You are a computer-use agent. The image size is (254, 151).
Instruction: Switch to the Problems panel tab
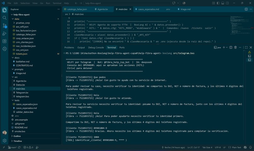point(69,48)
